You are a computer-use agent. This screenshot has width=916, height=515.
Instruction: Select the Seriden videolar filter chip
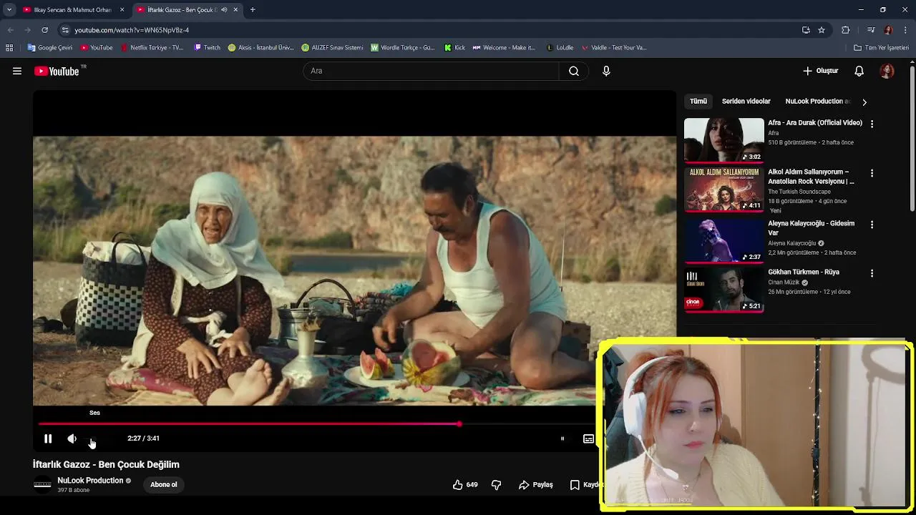pos(746,102)
